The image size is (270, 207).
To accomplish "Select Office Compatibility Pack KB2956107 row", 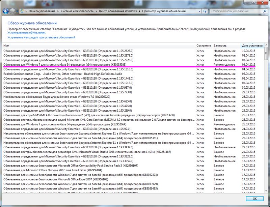I will [x=133, y=166].
